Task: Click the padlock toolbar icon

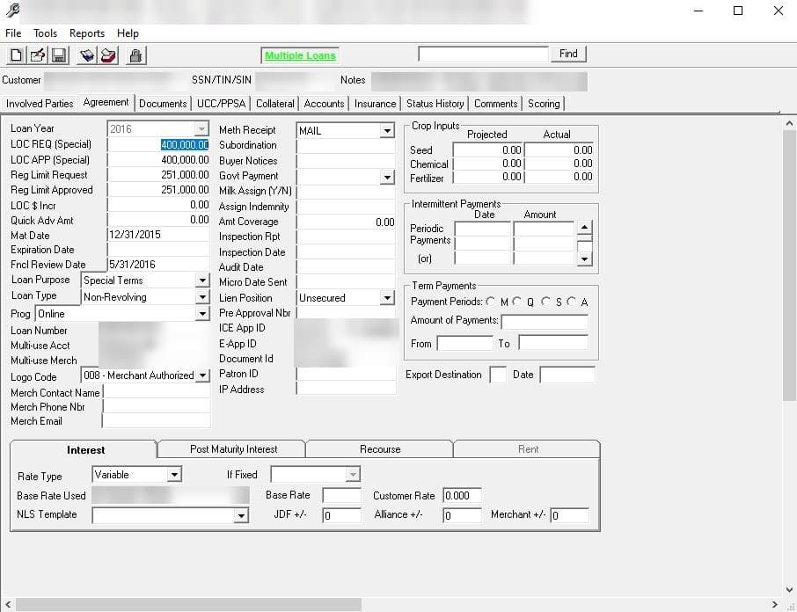Action: [x=135, y=55]
